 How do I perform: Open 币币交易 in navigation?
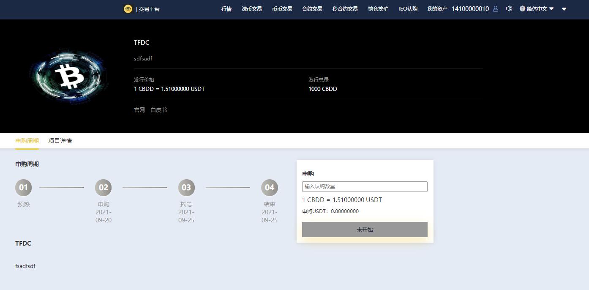pyautogui.click(x=282, y=9)
